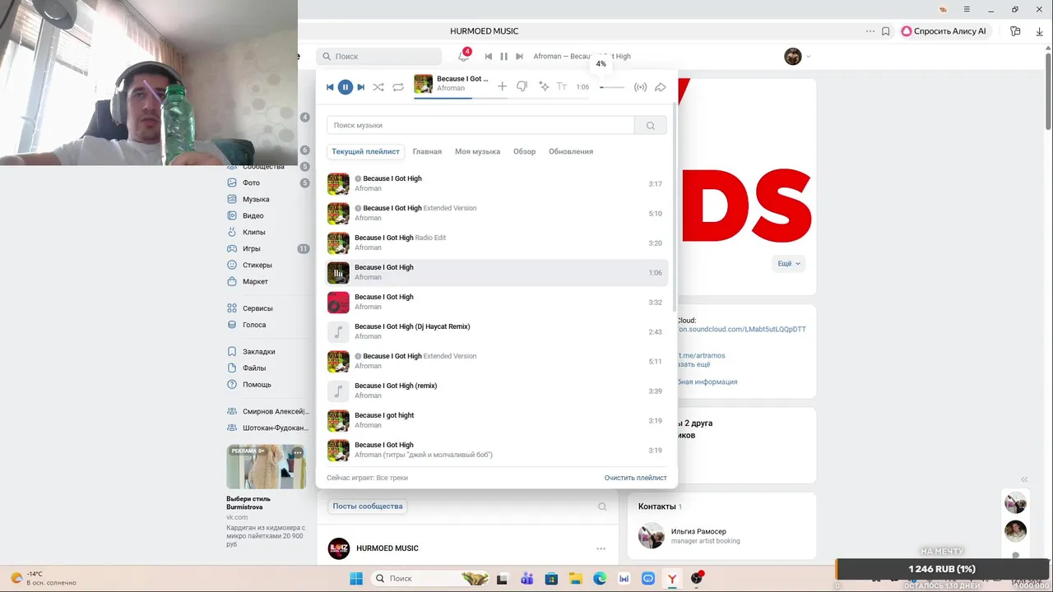Play the 5:10 Extended Version track

[497, 213]
